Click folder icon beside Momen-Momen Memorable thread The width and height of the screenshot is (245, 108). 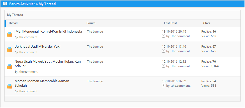[10, 86]
